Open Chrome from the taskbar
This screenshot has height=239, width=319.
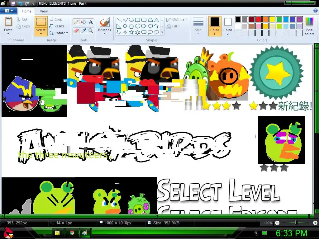click(72, 233)
